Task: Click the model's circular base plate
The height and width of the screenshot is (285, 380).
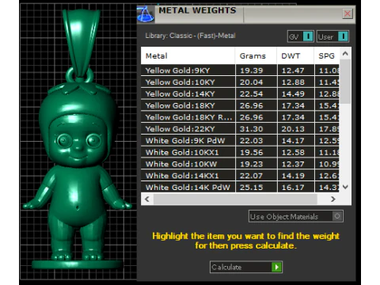Action: pyautogui.click(x=77, y=264)
